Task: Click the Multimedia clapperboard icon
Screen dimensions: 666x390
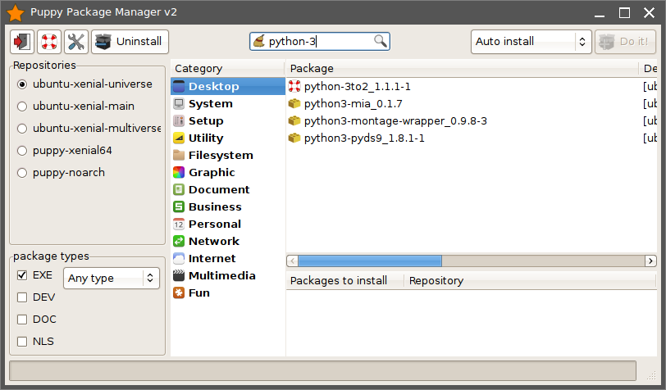Action: tap(179, 275)
